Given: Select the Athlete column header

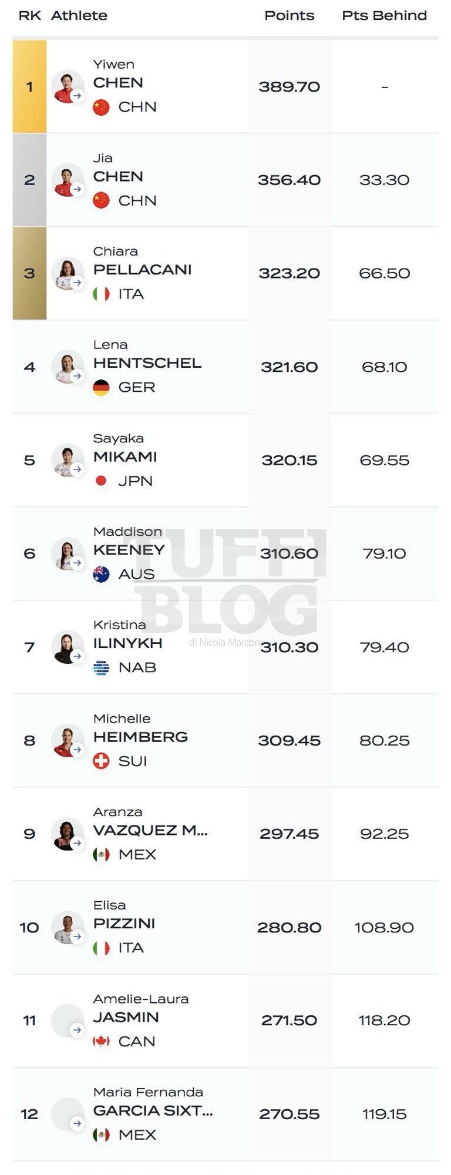Looking at the screenshot, I should click(79, 16).
